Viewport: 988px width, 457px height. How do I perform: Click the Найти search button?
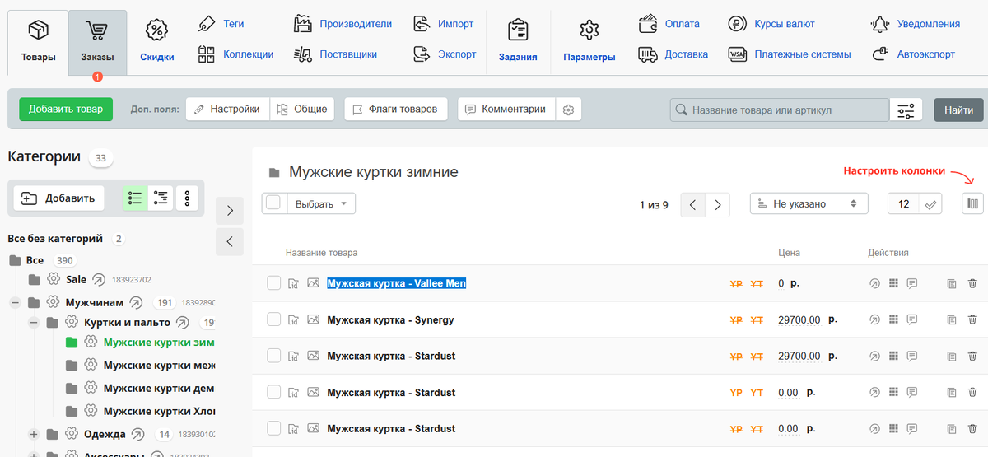958,110
